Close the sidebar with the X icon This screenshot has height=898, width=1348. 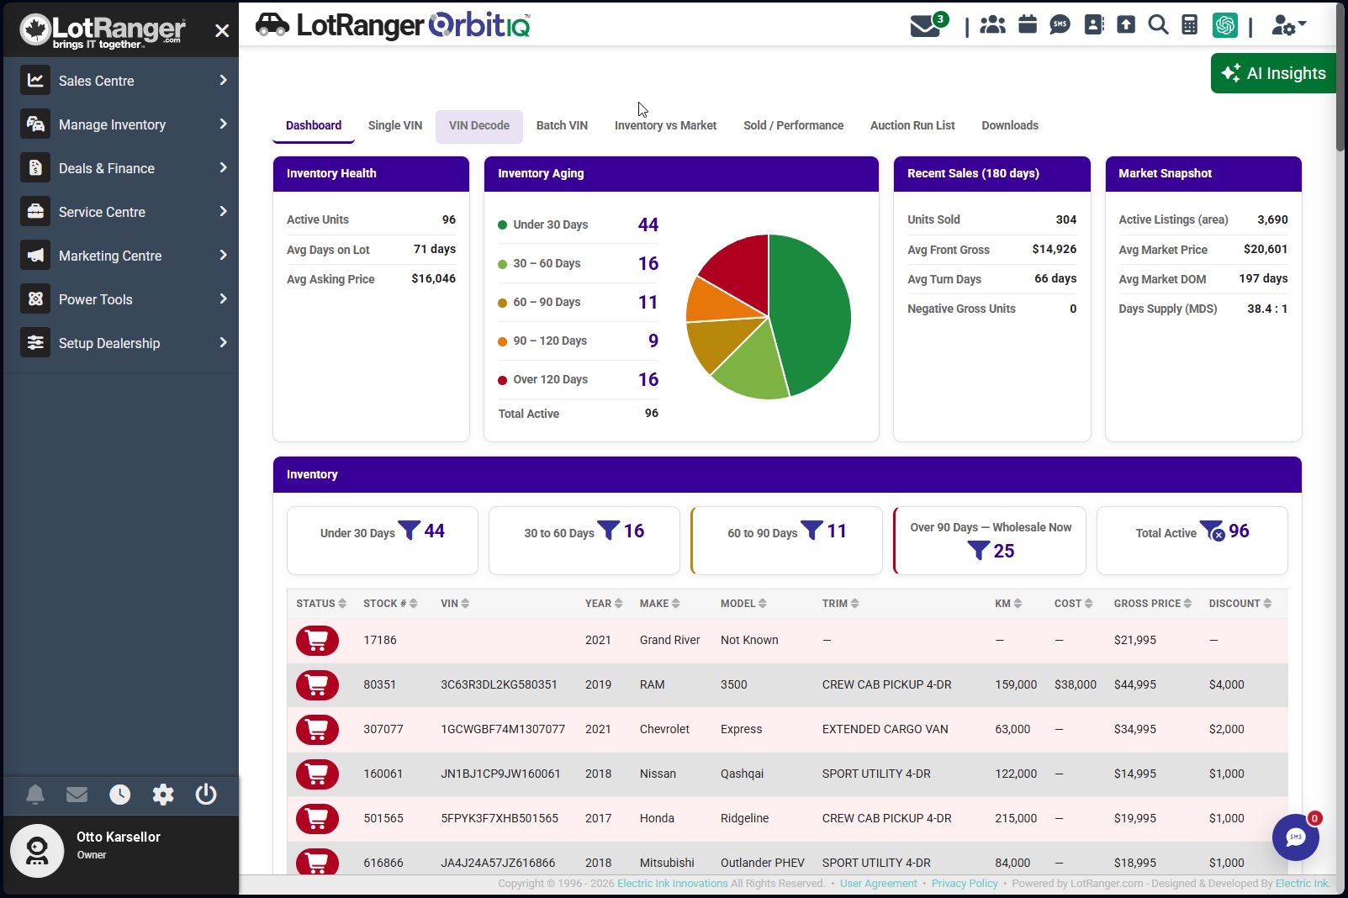[x=222, y=31]
